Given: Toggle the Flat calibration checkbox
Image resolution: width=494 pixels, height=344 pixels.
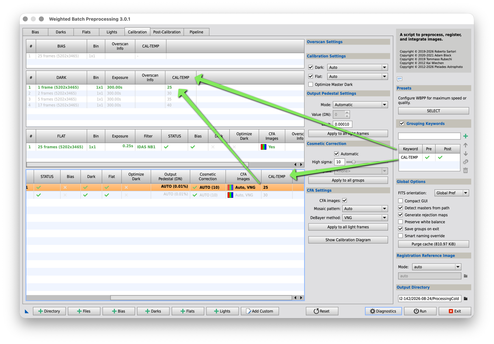Looking at the screenshot, I should pos(310,76).
